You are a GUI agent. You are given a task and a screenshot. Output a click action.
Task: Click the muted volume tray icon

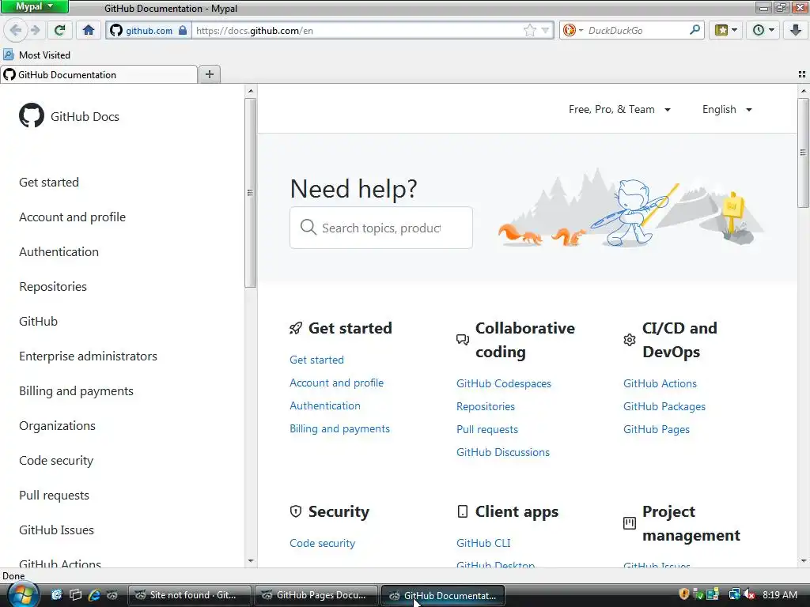point(749,594)
